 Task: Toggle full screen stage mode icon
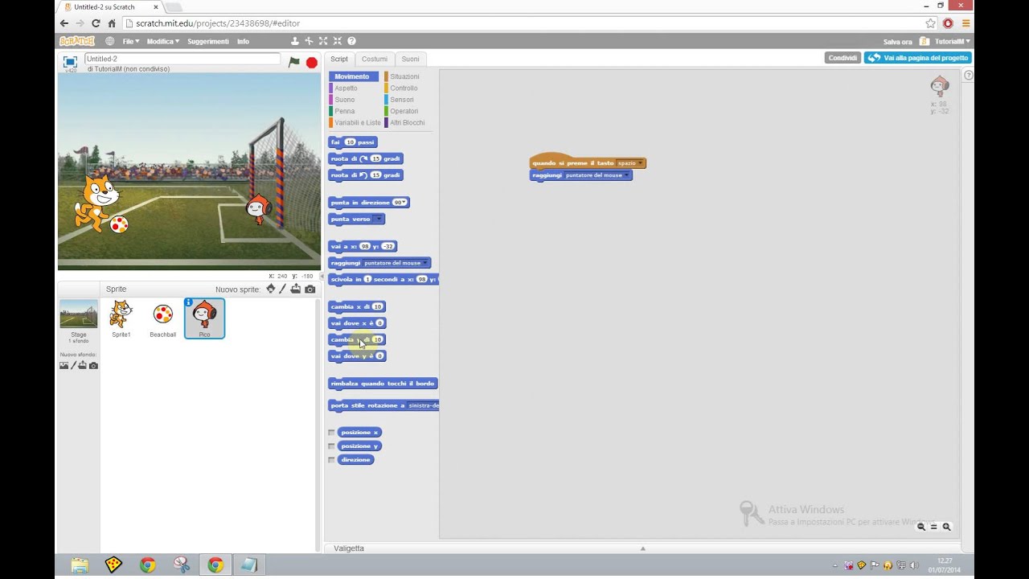click(70, 61)
